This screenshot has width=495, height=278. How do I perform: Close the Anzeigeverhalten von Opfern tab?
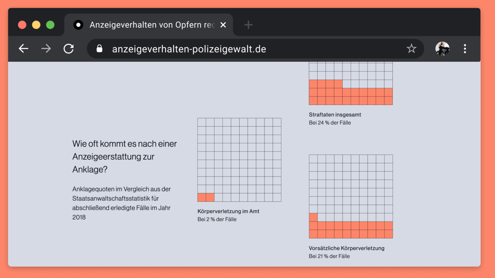tap(223, 25)
